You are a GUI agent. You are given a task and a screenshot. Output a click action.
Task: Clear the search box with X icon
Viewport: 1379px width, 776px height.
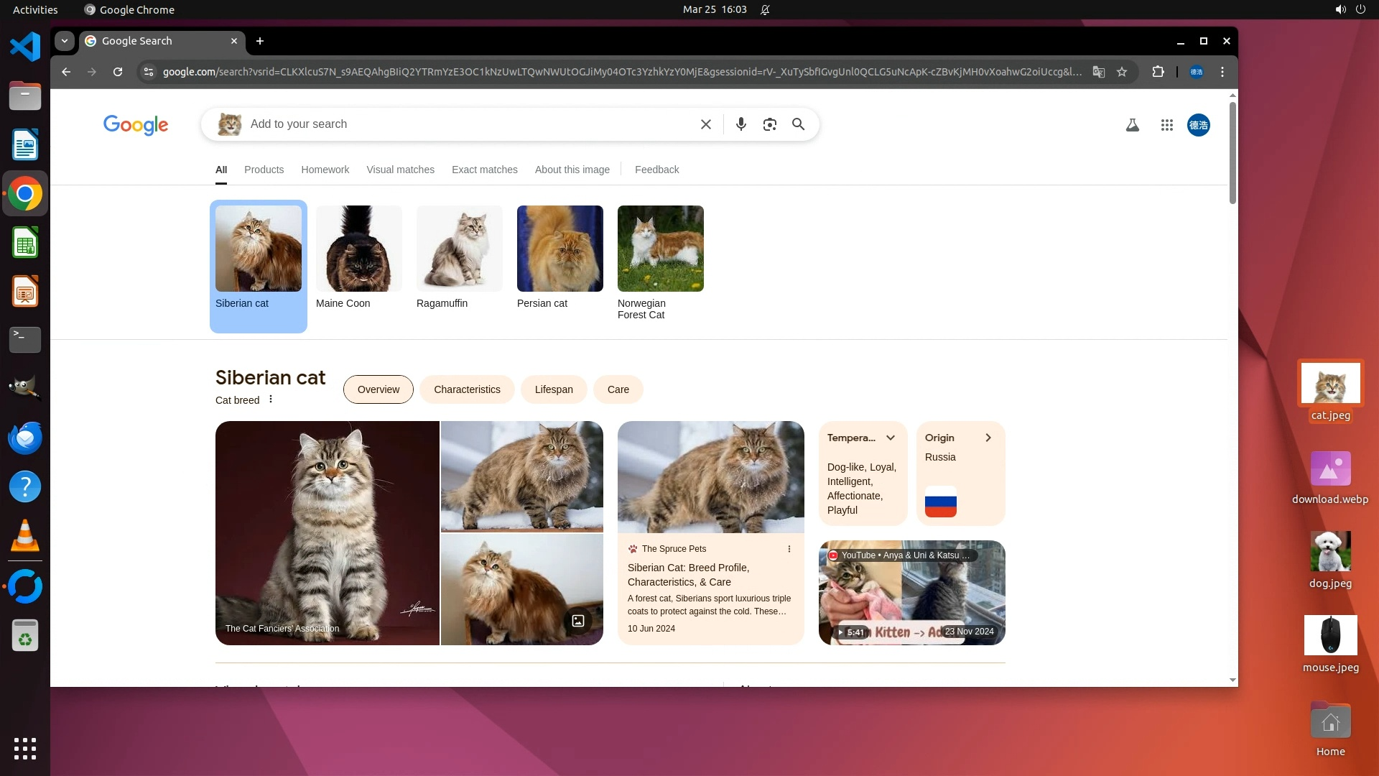705,124
